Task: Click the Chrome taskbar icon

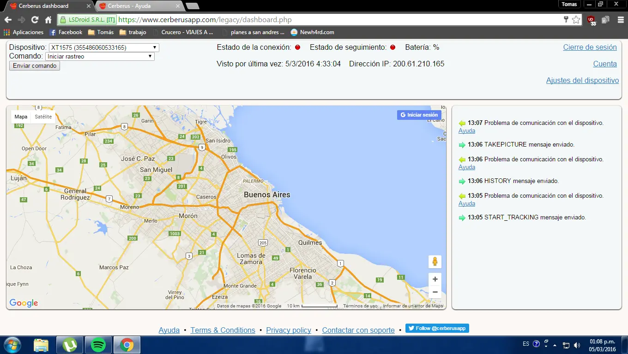Action: click(127, 345)
